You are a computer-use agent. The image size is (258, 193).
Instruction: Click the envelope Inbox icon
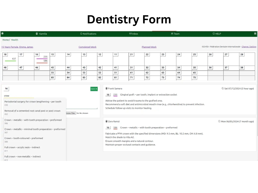point(131,33)
